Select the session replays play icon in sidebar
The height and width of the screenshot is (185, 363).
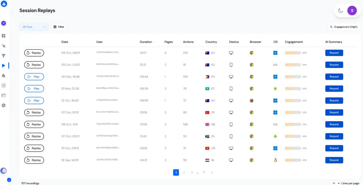[4, 66]
